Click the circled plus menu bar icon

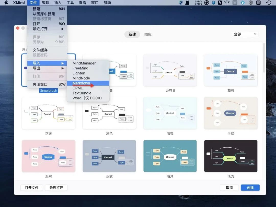206,3
